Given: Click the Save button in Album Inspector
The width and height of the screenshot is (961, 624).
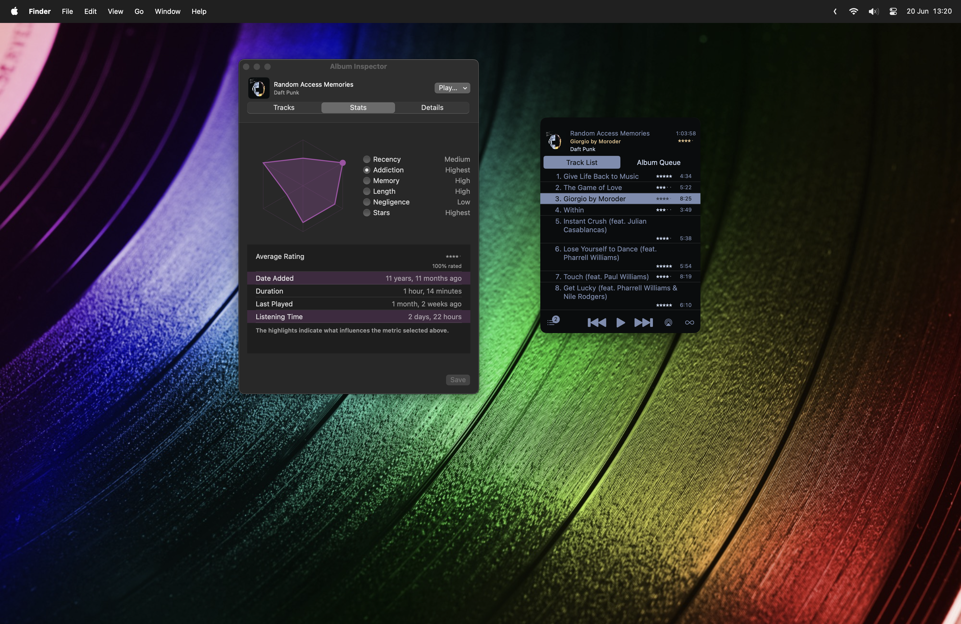Looking at the screenshot, I should (458, 380).
